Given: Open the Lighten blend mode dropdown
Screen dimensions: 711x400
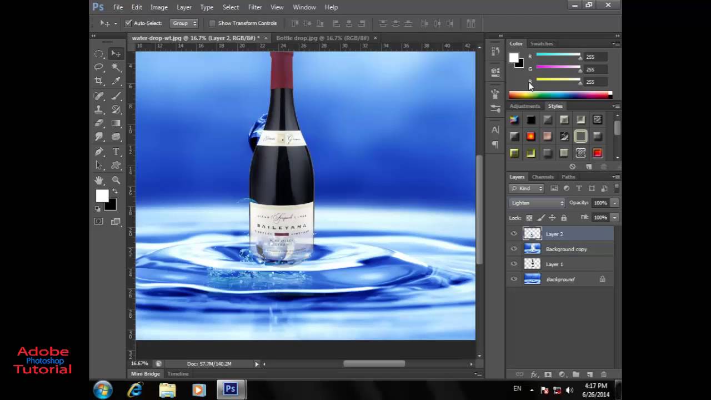Looking at the screenshot, I should (537, 203).
